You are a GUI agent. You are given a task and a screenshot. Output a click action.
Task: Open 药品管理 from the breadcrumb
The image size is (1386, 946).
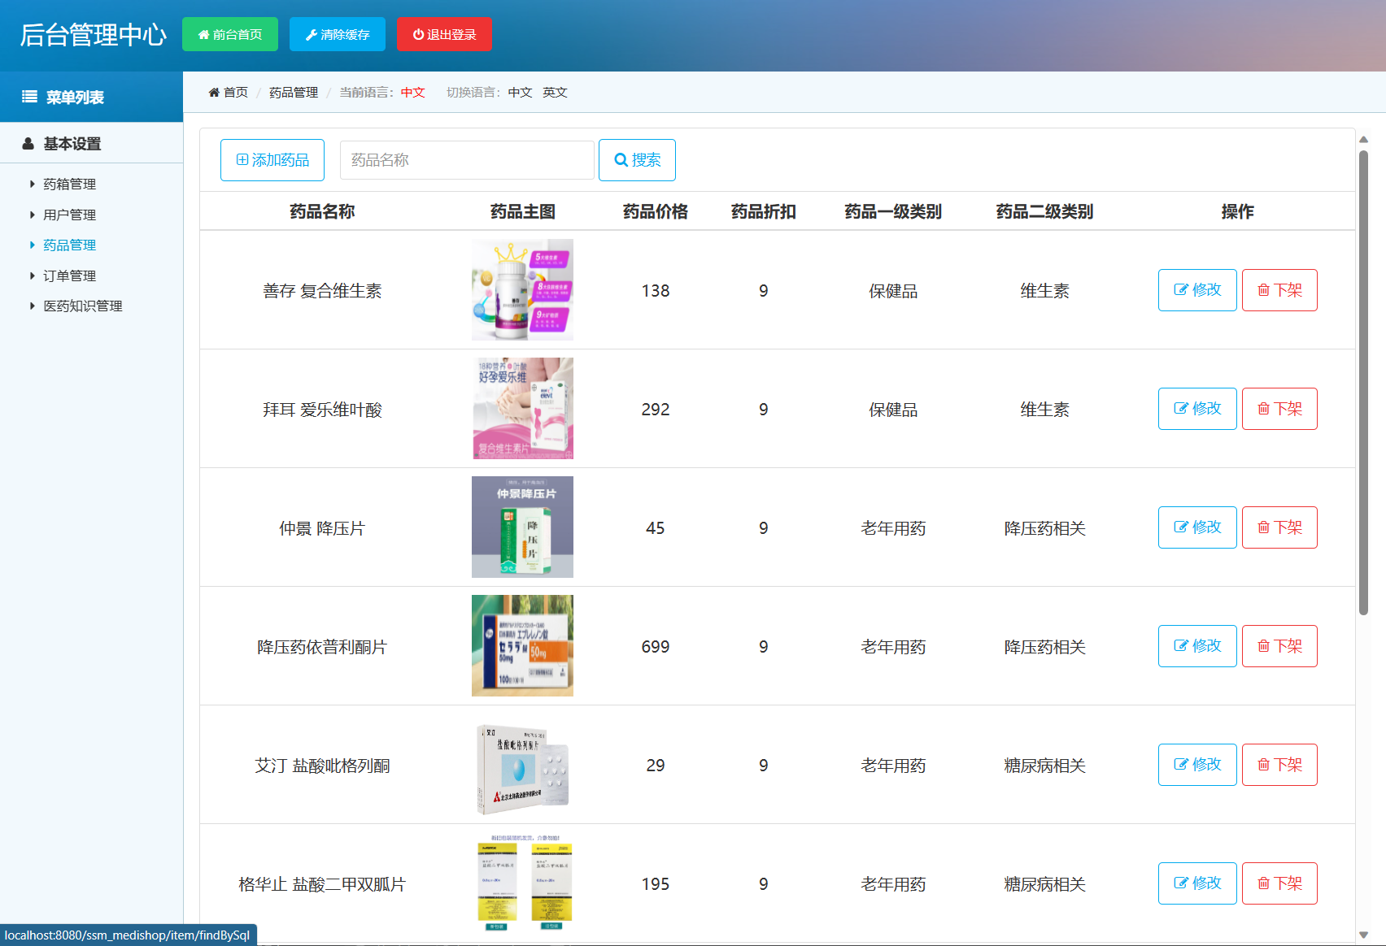coord(292,92)
